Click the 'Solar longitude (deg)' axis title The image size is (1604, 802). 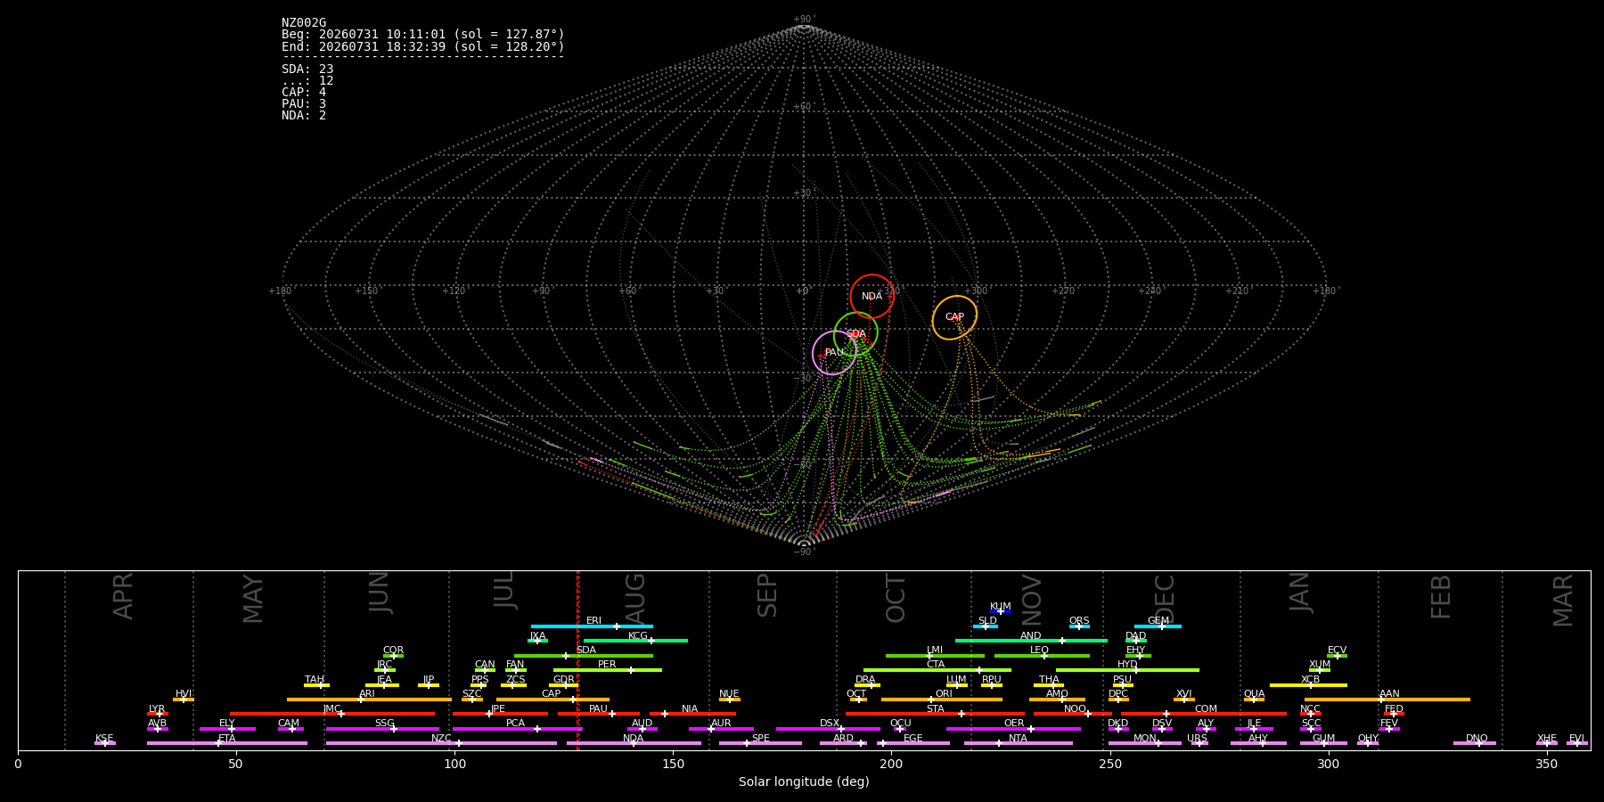coord(804,782)
